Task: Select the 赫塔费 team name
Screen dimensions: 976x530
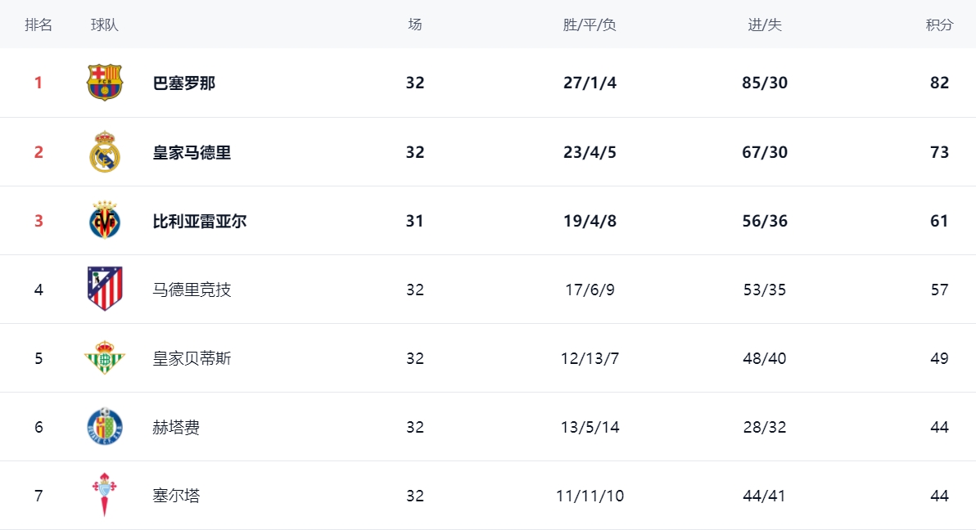Action: coord(176,427)
